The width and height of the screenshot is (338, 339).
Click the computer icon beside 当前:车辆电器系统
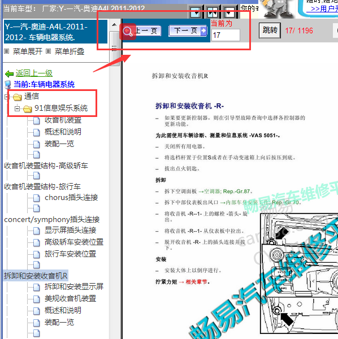tap(8, 85)
